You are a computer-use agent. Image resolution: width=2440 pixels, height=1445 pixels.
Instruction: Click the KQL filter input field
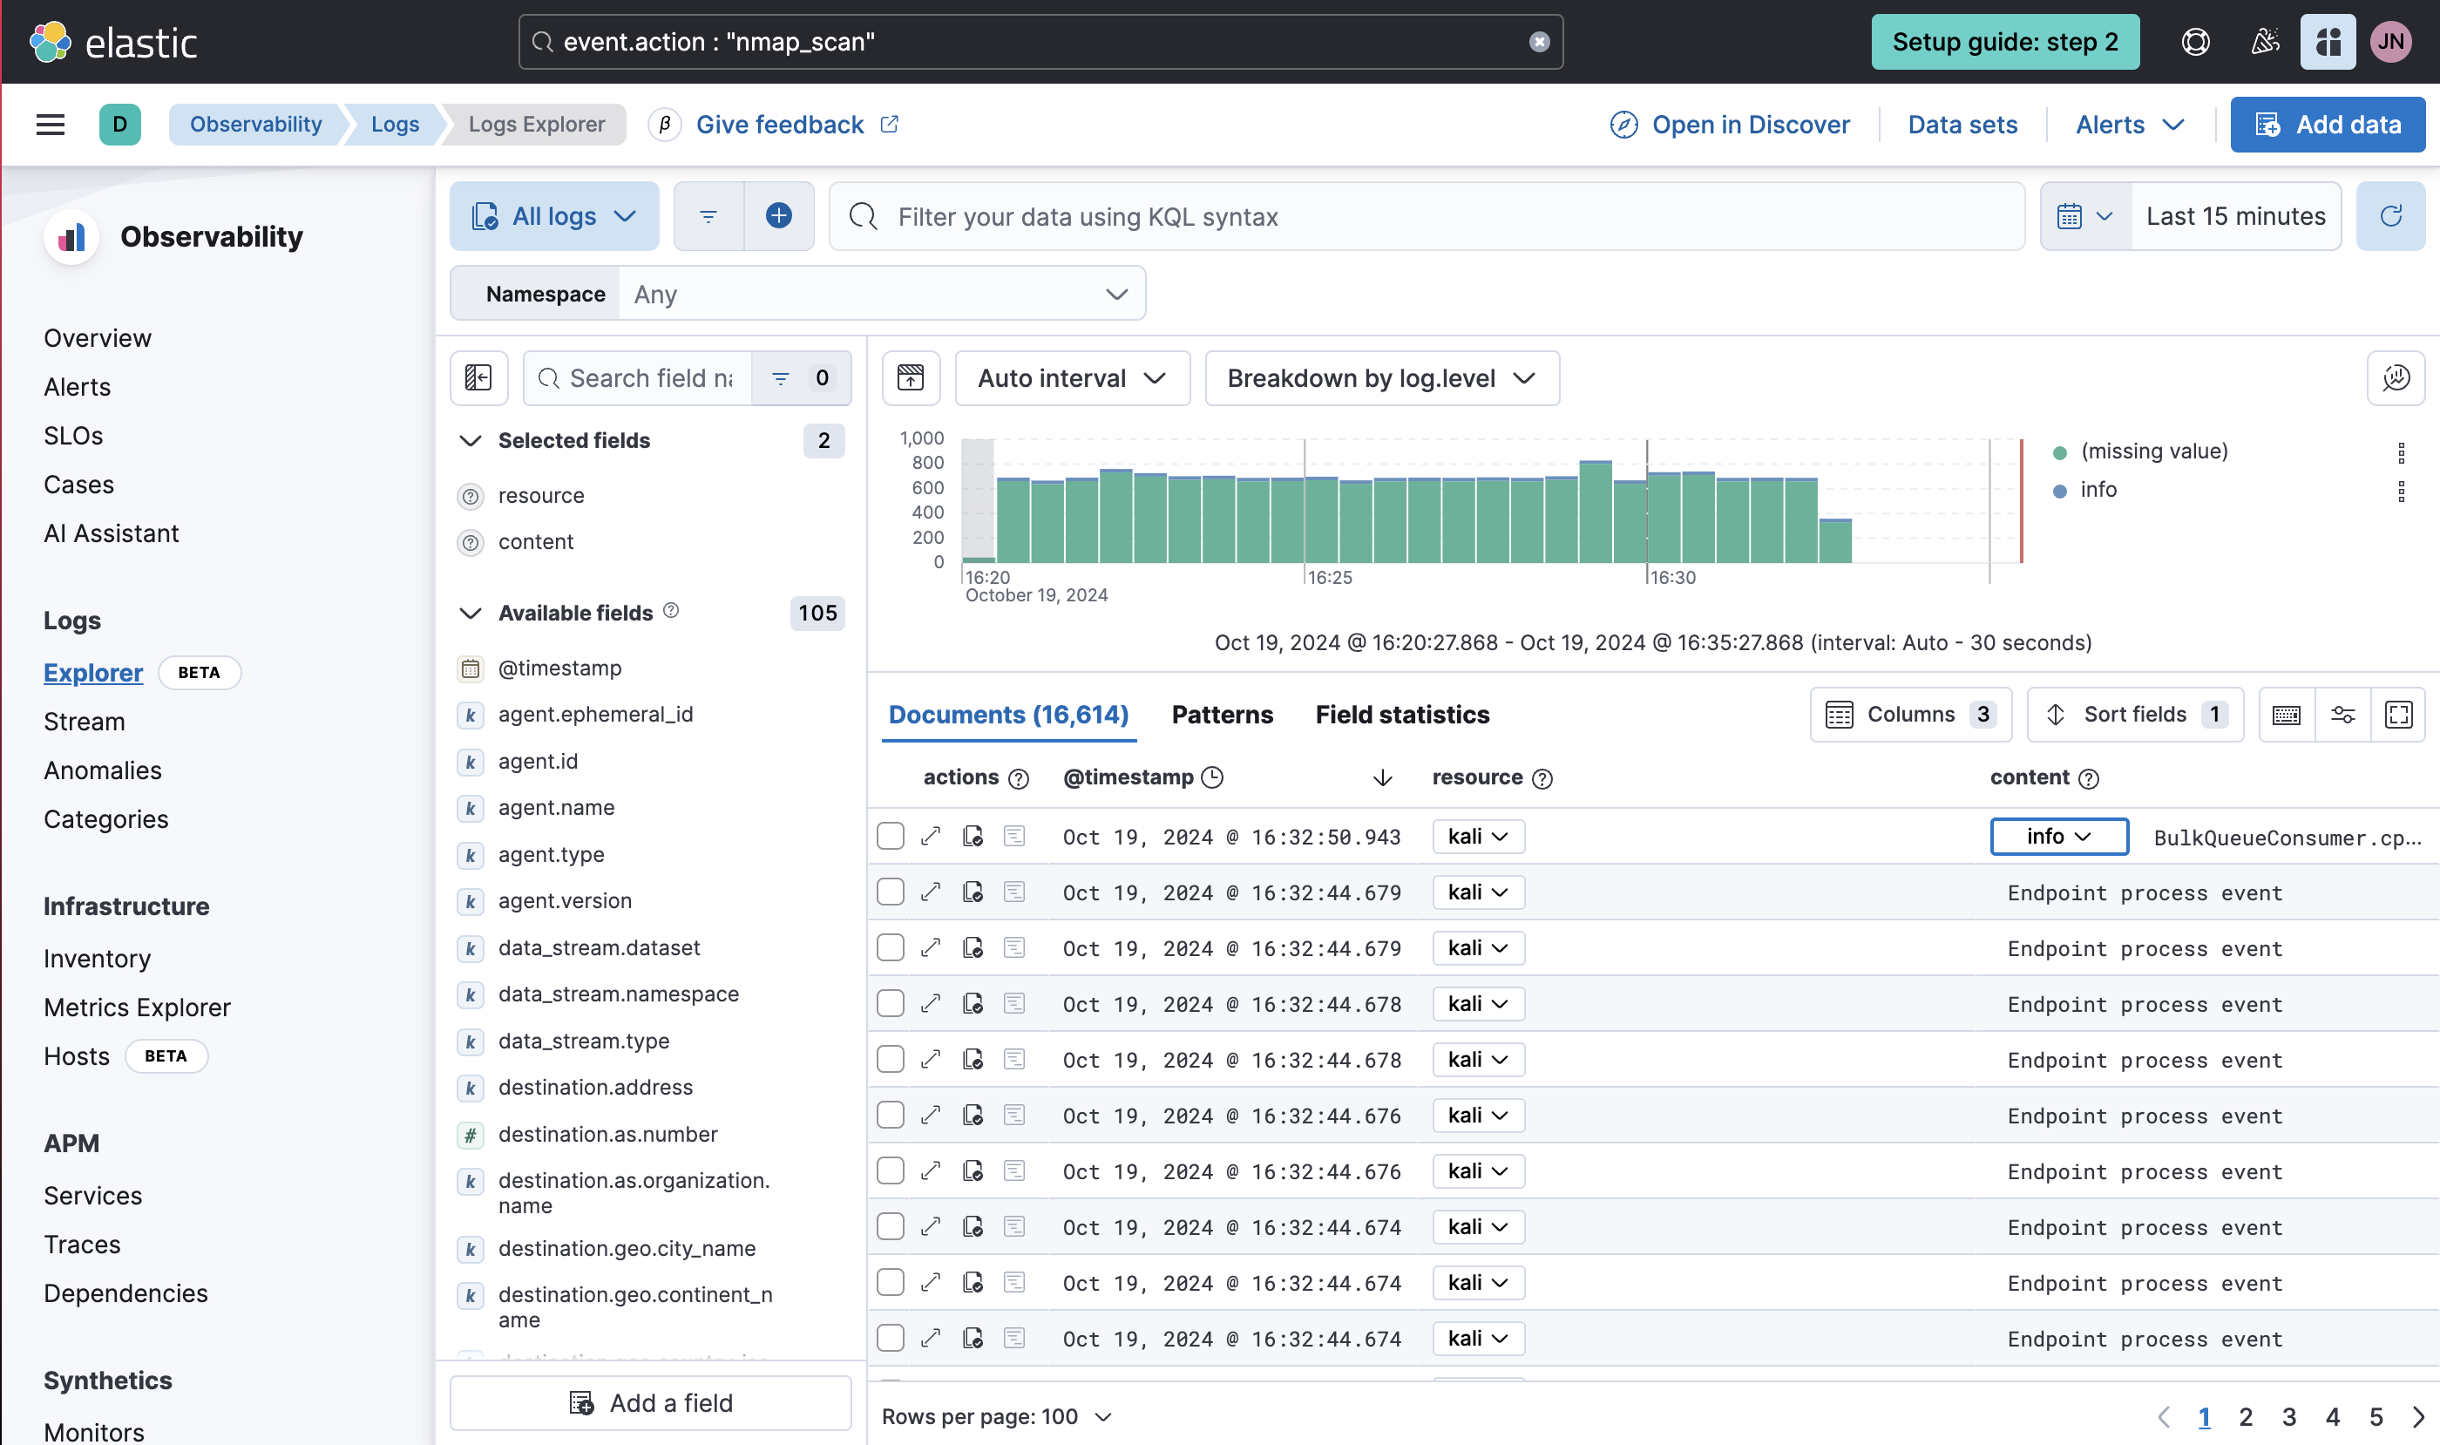point(1427,216)
